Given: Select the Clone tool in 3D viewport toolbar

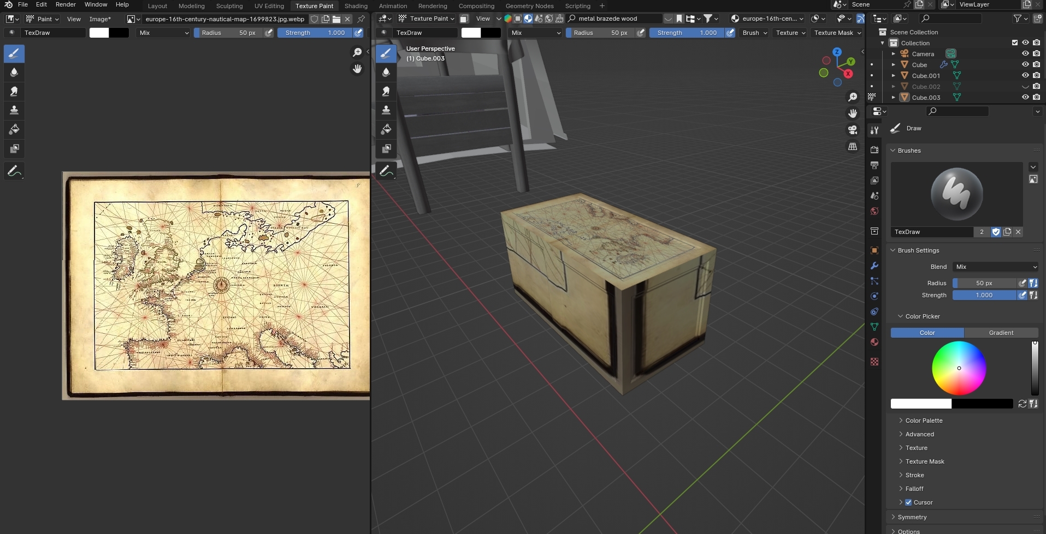Looking at the screenshot, I should 386,110.
